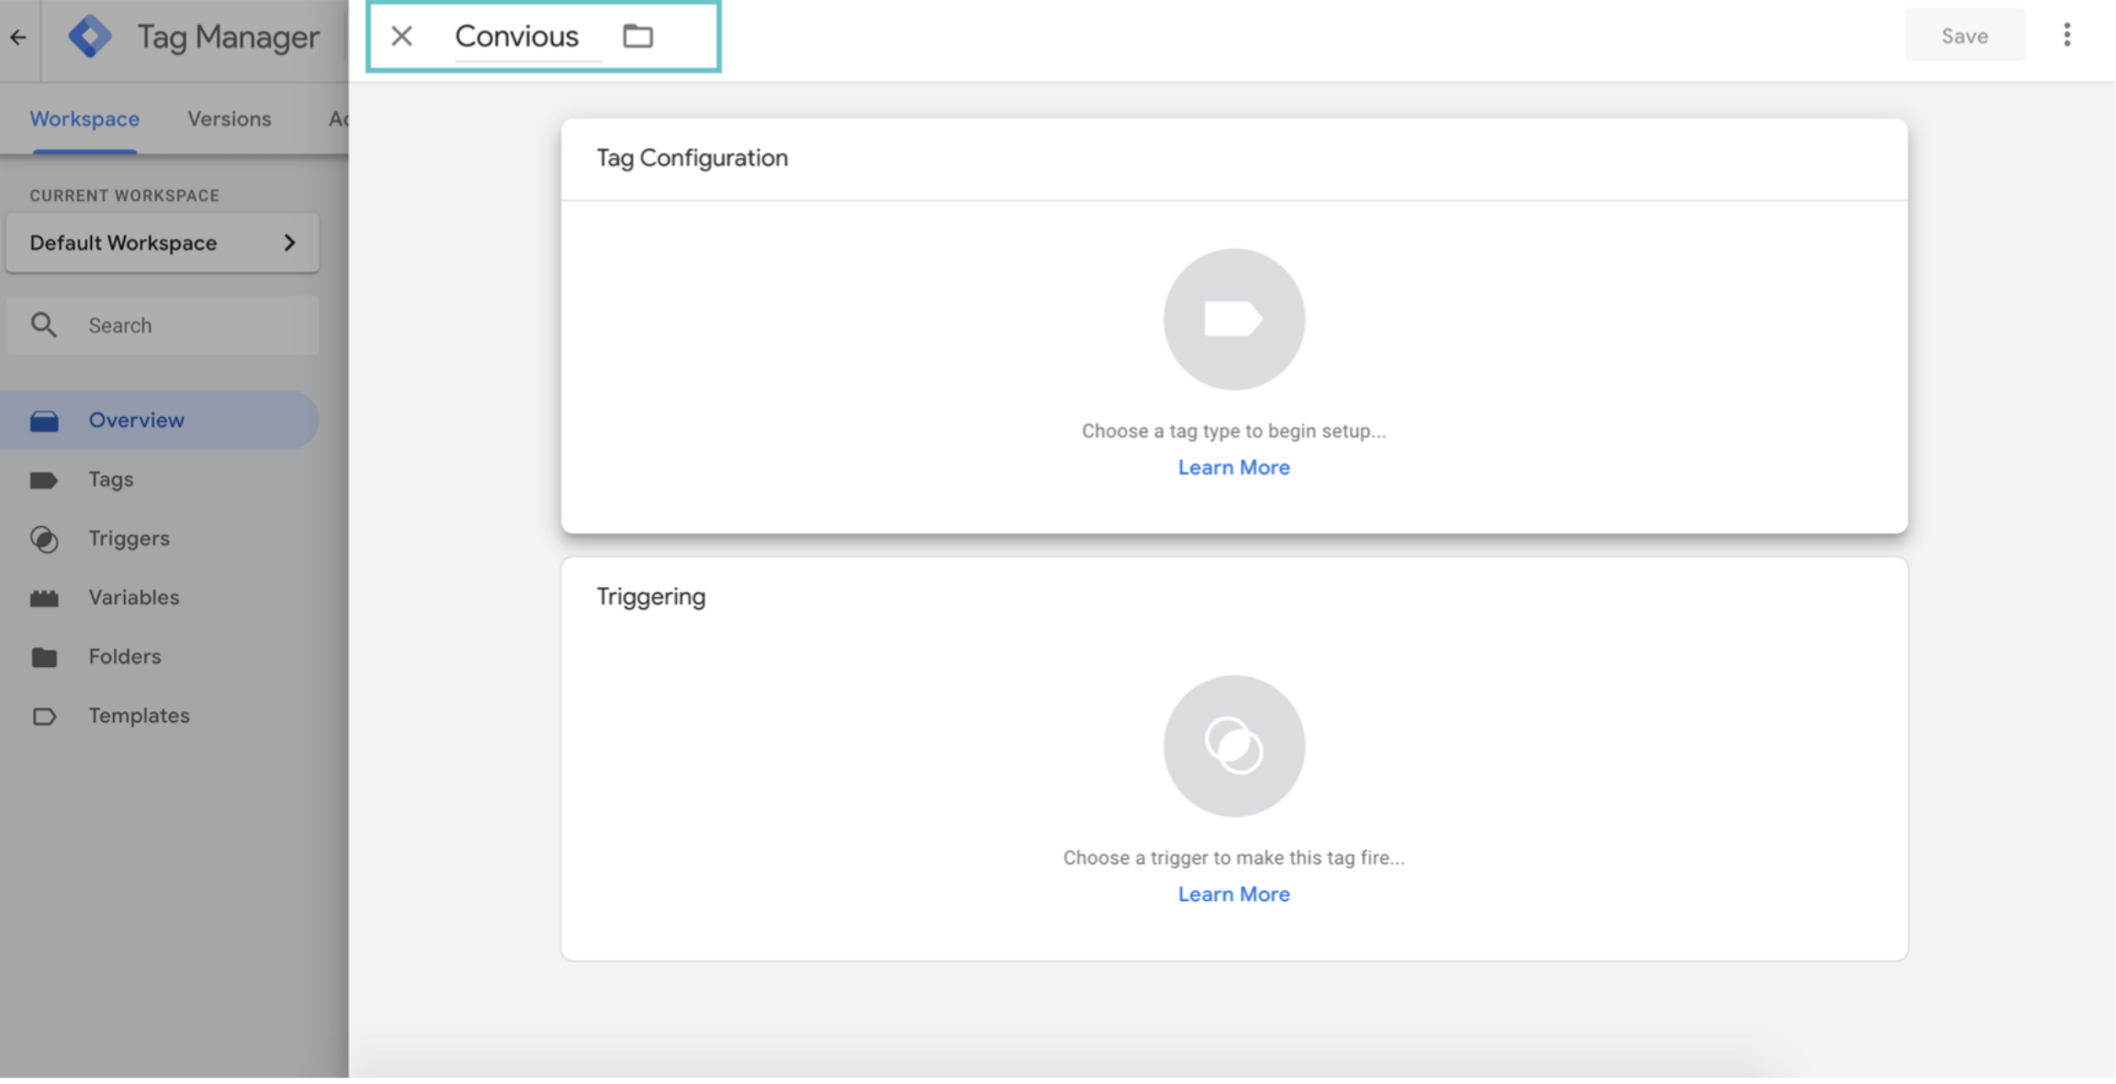
Task: Go to Tags in the sidebar
Action: pyautogui.click(x=110, y=480)
